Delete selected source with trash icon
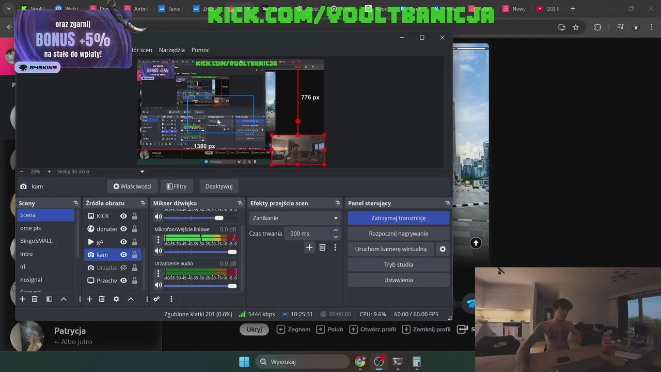Screen dimensions: 661x372 (x=102, y=299)
